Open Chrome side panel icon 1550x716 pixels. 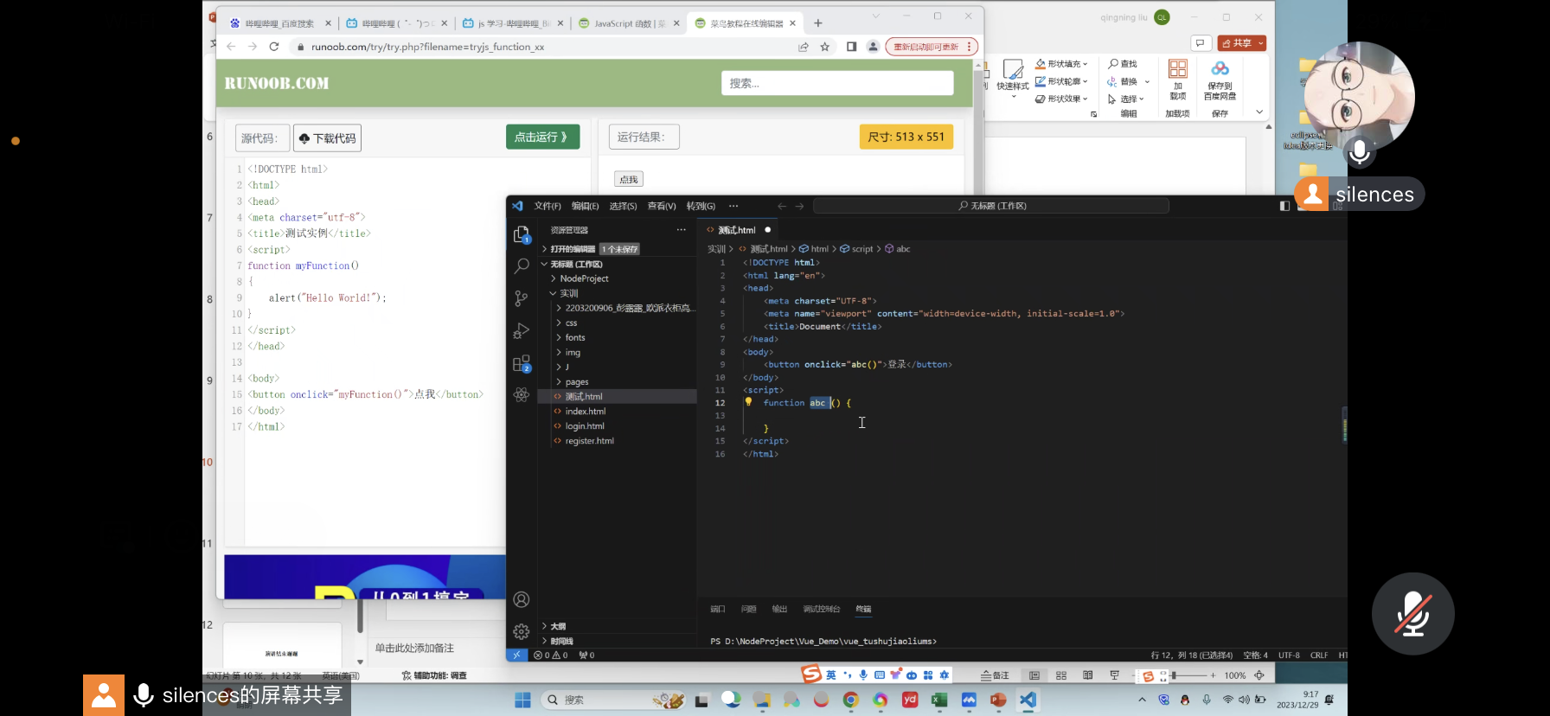[851, 47]
